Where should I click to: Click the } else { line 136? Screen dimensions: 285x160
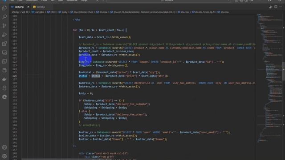(x=84, y=111)
